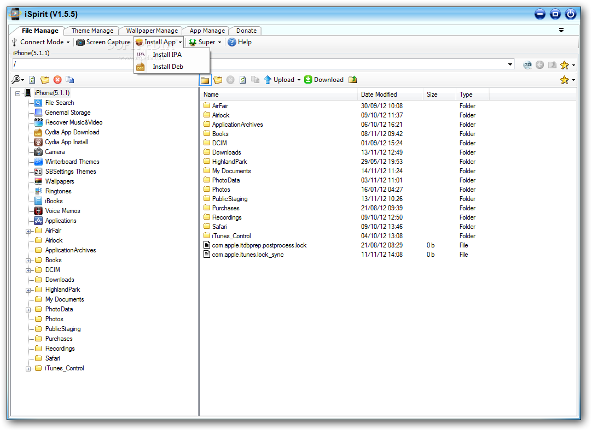Select com.apple.itdbprep.postprocess.lock in the file list

259,245
